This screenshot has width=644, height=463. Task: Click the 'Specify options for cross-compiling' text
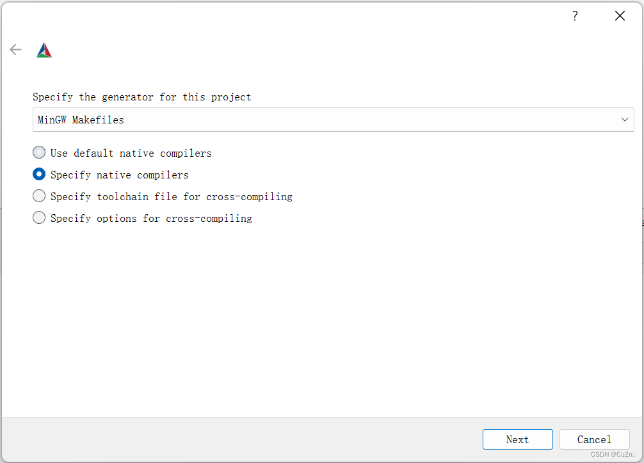[151, 219]
